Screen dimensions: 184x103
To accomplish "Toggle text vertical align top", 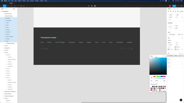I will click(x=175, y=49).
